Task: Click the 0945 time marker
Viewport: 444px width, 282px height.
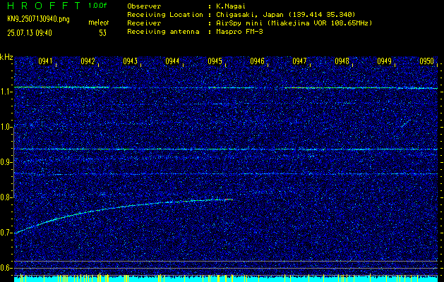Action: (x=215, y=61)
